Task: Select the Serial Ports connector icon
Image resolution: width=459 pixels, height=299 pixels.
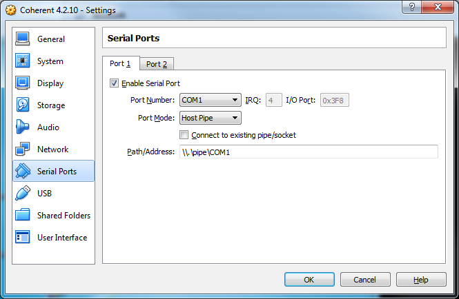Action: click(23, 172)
